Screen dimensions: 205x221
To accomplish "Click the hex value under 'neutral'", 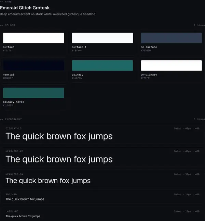I will pyautogui.click(x=8, y=78).
